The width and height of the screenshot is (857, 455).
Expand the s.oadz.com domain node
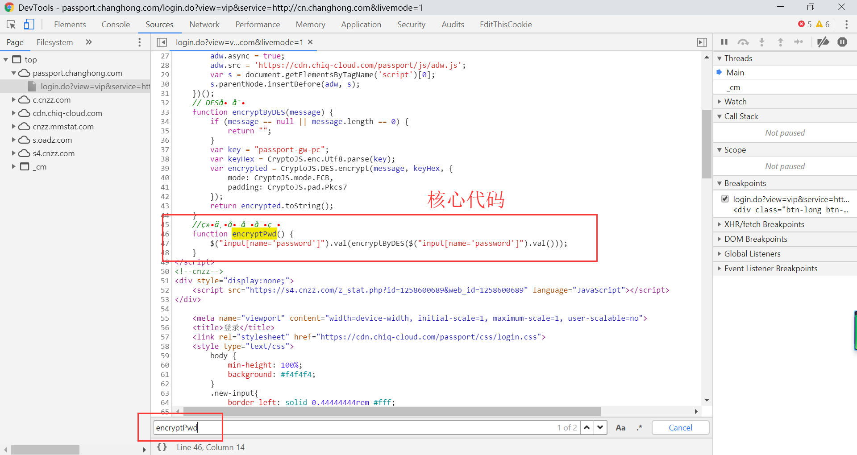pos(14,140)
